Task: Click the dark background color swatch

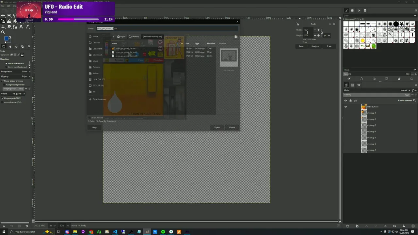Action: [x=9, y=41]
